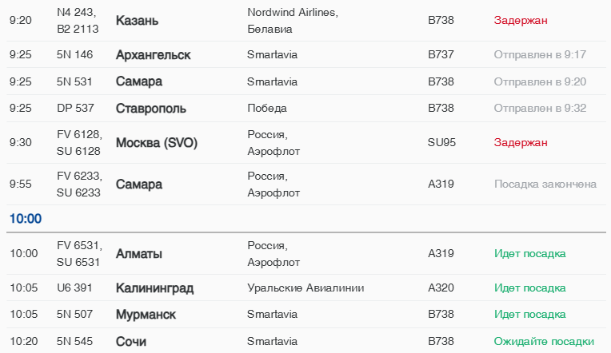Click the Nordwind Airlines carrier text

(293, 13)
